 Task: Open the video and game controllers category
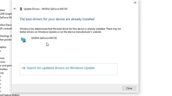6,66
